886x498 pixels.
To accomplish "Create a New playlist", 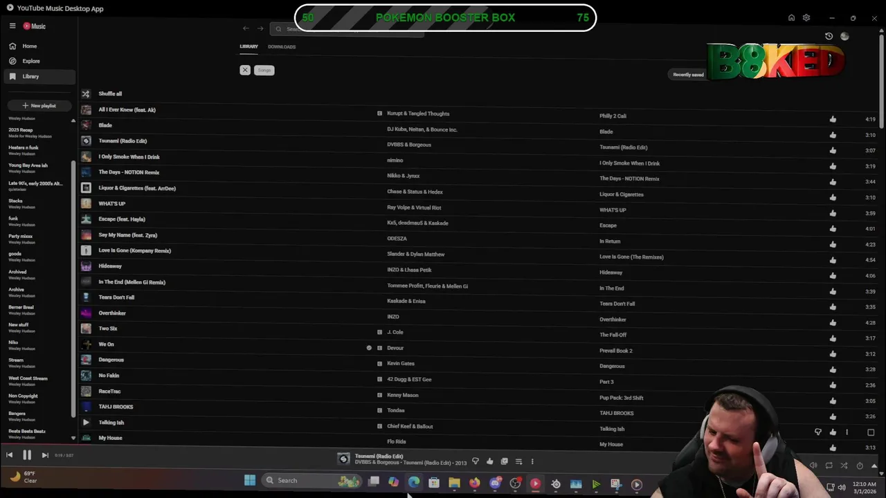I will tap(39, 106).
